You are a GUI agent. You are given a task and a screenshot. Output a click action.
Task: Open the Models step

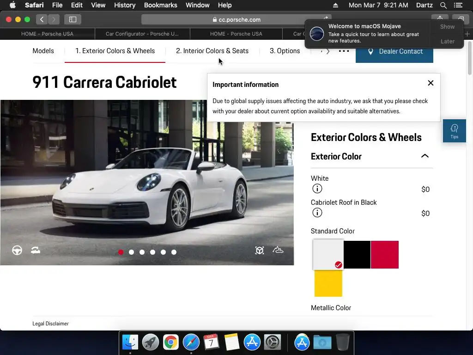[43, 51]
